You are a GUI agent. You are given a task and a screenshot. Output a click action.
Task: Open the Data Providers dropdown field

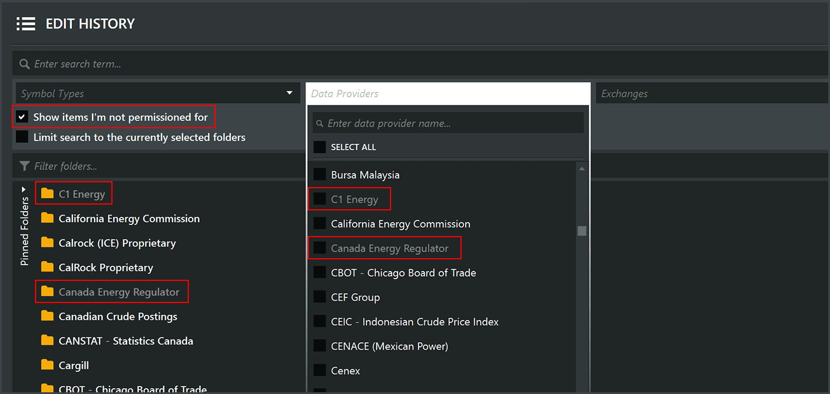[448, 93]
